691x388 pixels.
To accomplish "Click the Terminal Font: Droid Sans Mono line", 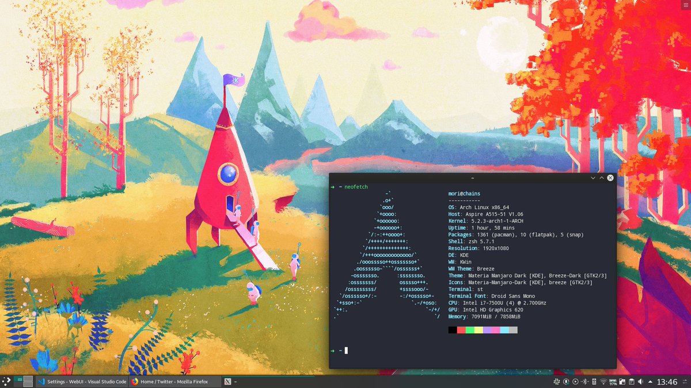I will coord(491,297).
